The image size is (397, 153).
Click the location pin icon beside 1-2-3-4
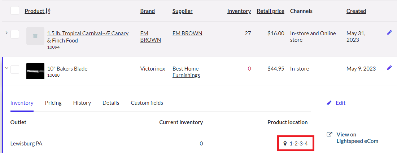(285, 144)
